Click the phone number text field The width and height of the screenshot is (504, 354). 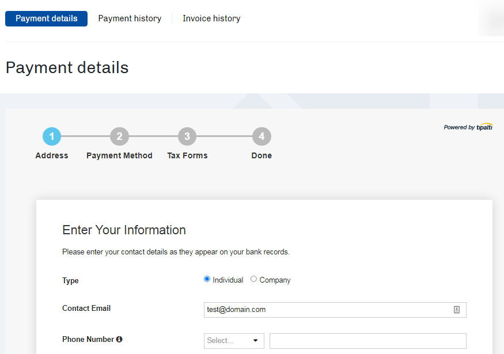[367, 341]
